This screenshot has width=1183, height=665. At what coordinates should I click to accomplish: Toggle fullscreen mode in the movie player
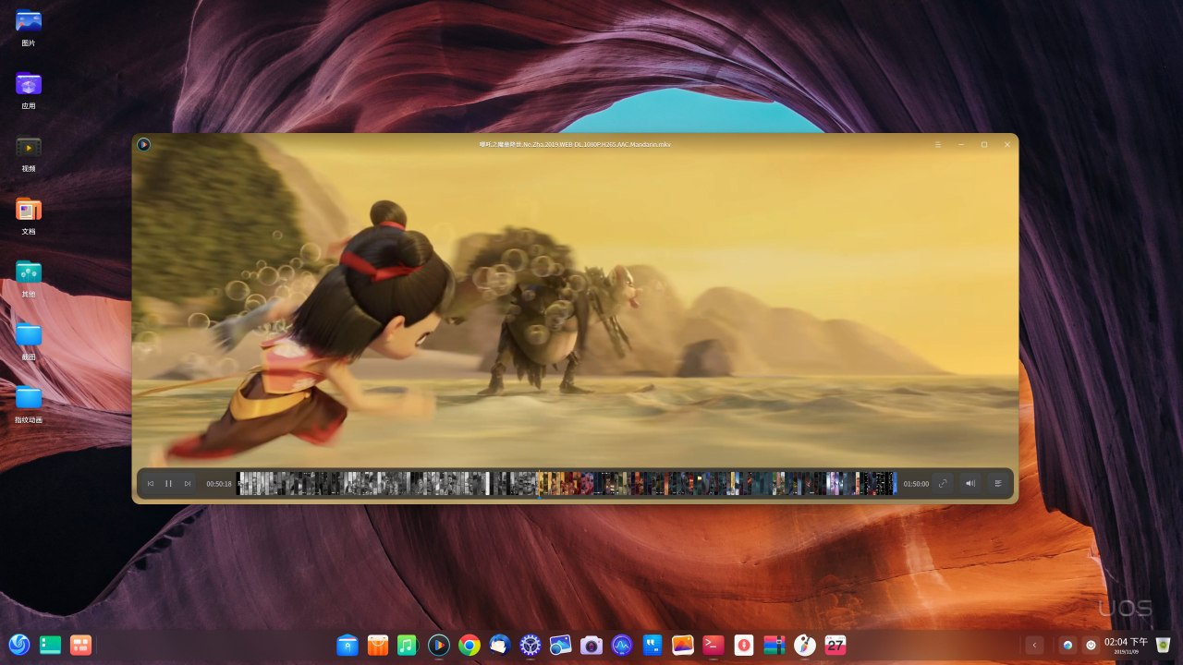(x=943, y=483)
